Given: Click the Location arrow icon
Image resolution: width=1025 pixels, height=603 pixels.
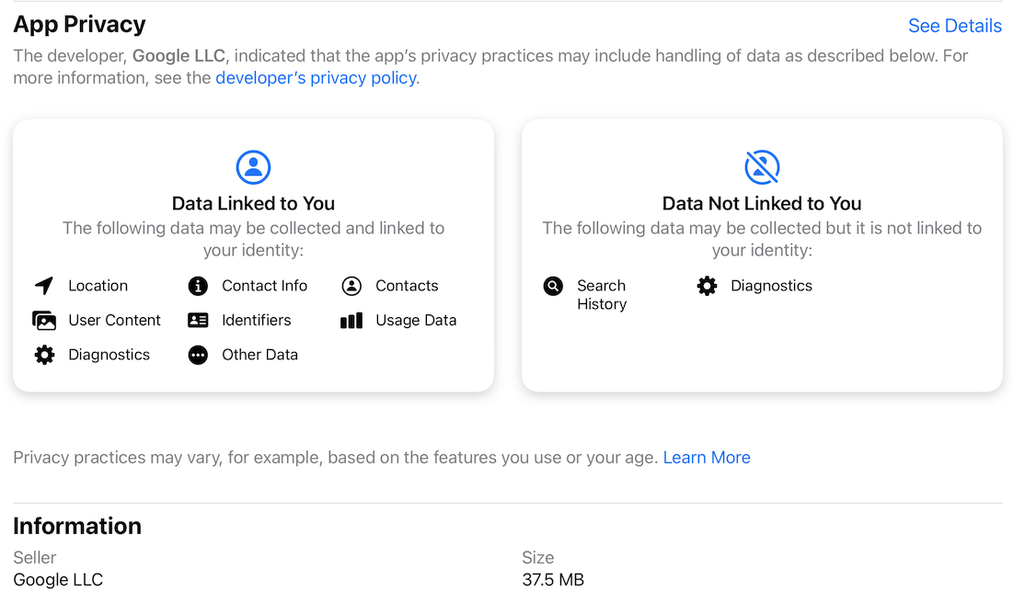Looking at the screenshot, I should pyautogui.click(x=44, y=286).
